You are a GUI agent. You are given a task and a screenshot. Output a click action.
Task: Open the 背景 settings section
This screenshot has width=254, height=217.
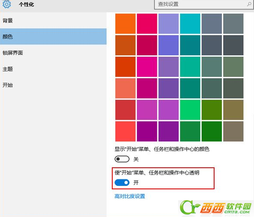[x=8, y=20]
